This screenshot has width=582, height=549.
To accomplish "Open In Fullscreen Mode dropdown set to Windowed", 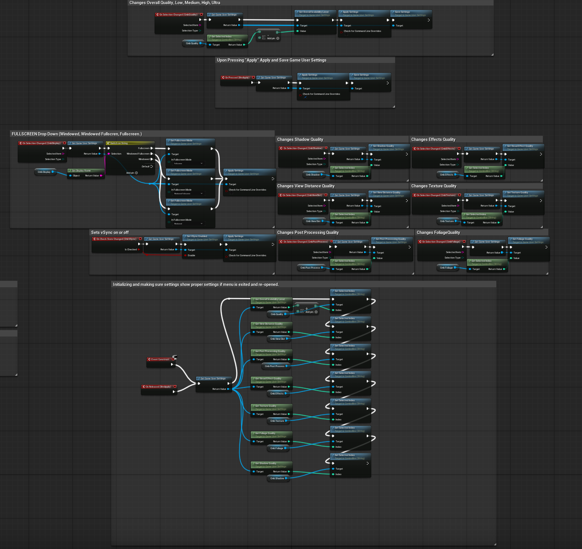I will [x=188, y=223].
